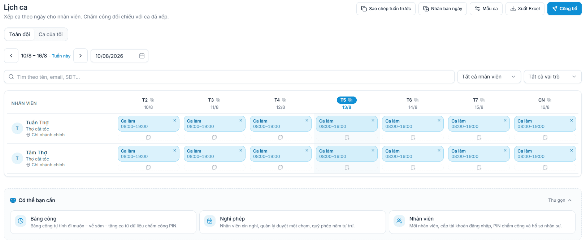Click duplicate-day icon next to T2 header
The height and width of the screenshot is (244, 586).
pyautogui.click(x=152, y=100)
